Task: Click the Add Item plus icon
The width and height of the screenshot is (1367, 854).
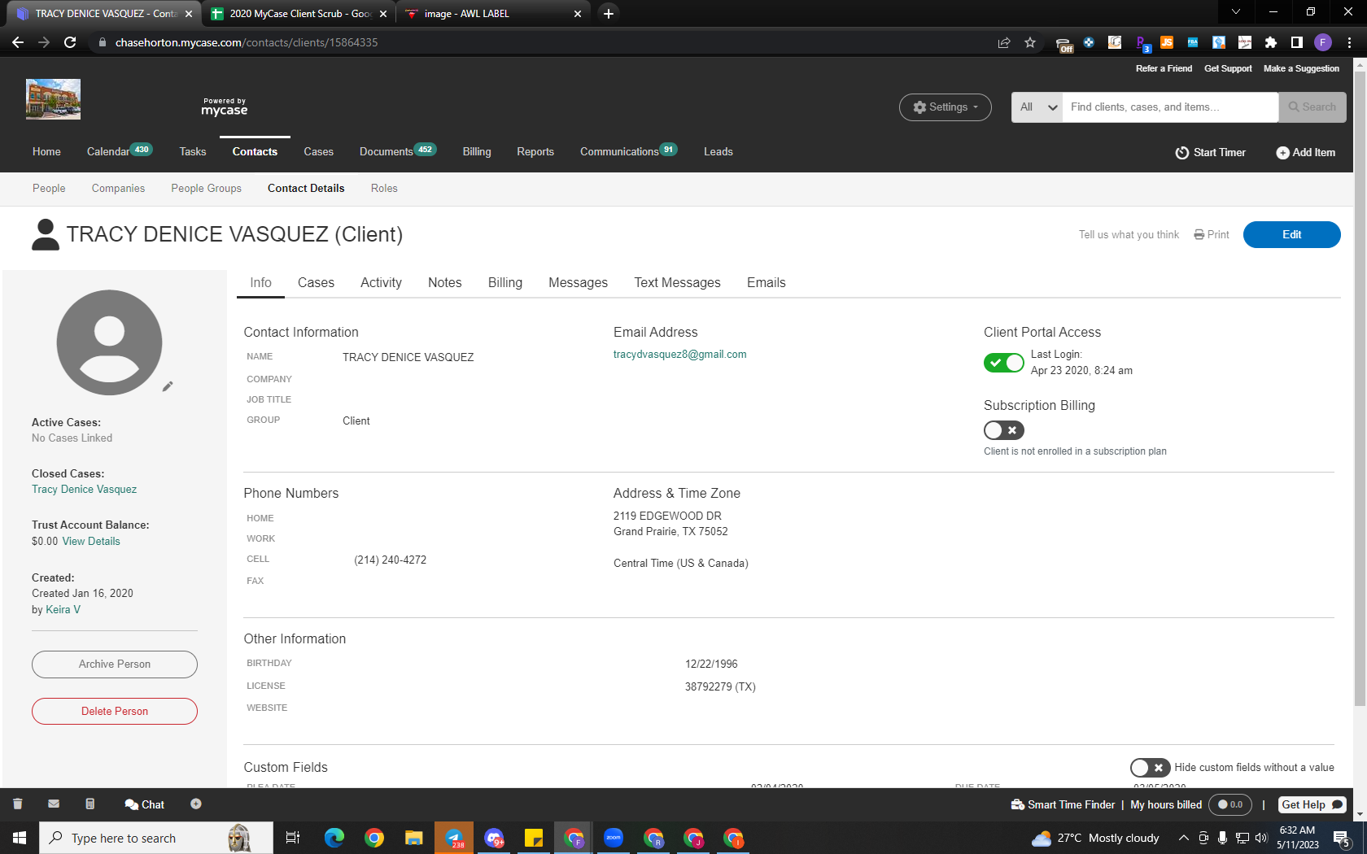Action: [x=1282, y=153]
